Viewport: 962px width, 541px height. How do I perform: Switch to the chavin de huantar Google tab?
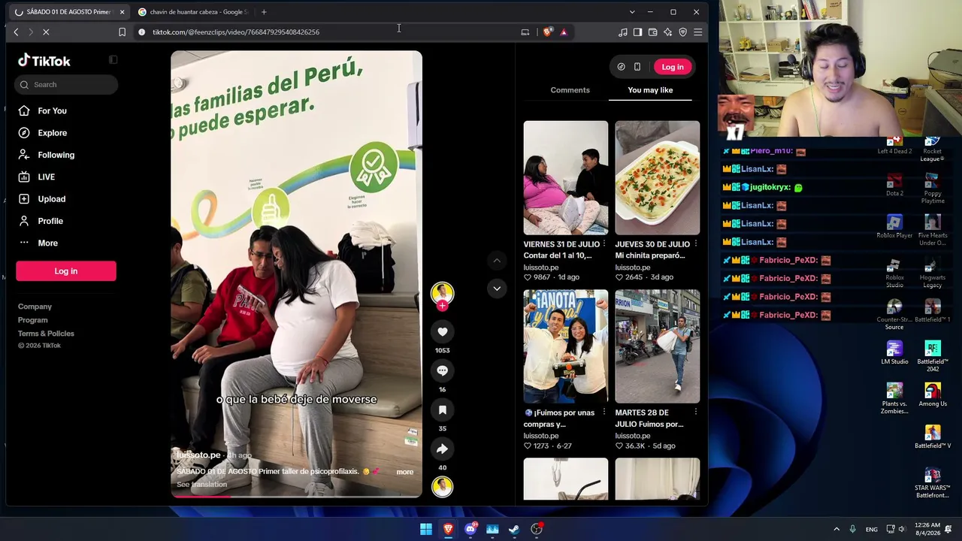194,12
